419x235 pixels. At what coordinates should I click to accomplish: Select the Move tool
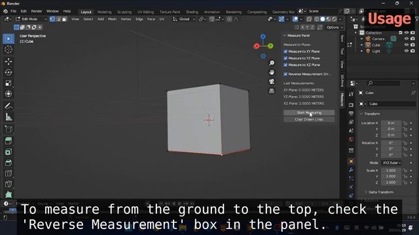(x=9, y=61)
